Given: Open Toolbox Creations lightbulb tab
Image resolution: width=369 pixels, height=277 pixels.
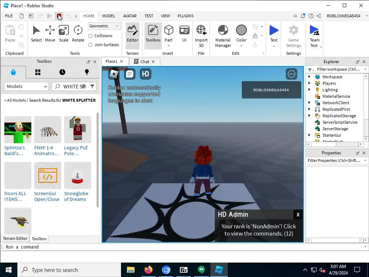Looking at the screenshot, I should click(87, 72).
